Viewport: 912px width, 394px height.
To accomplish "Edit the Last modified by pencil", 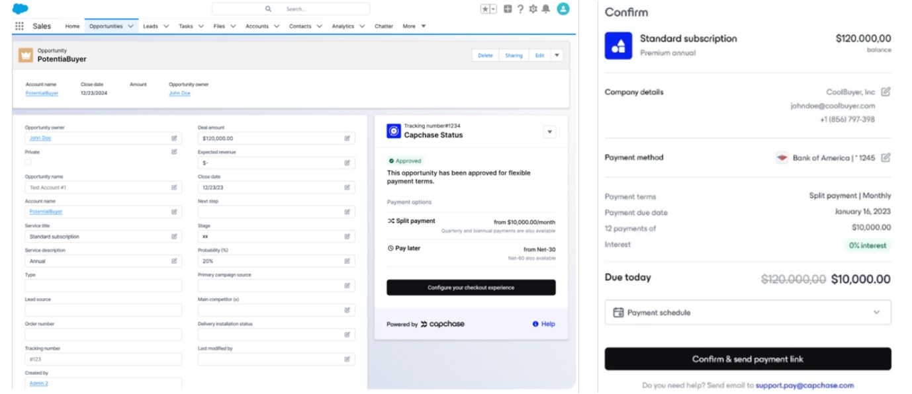I will [347, 359].
